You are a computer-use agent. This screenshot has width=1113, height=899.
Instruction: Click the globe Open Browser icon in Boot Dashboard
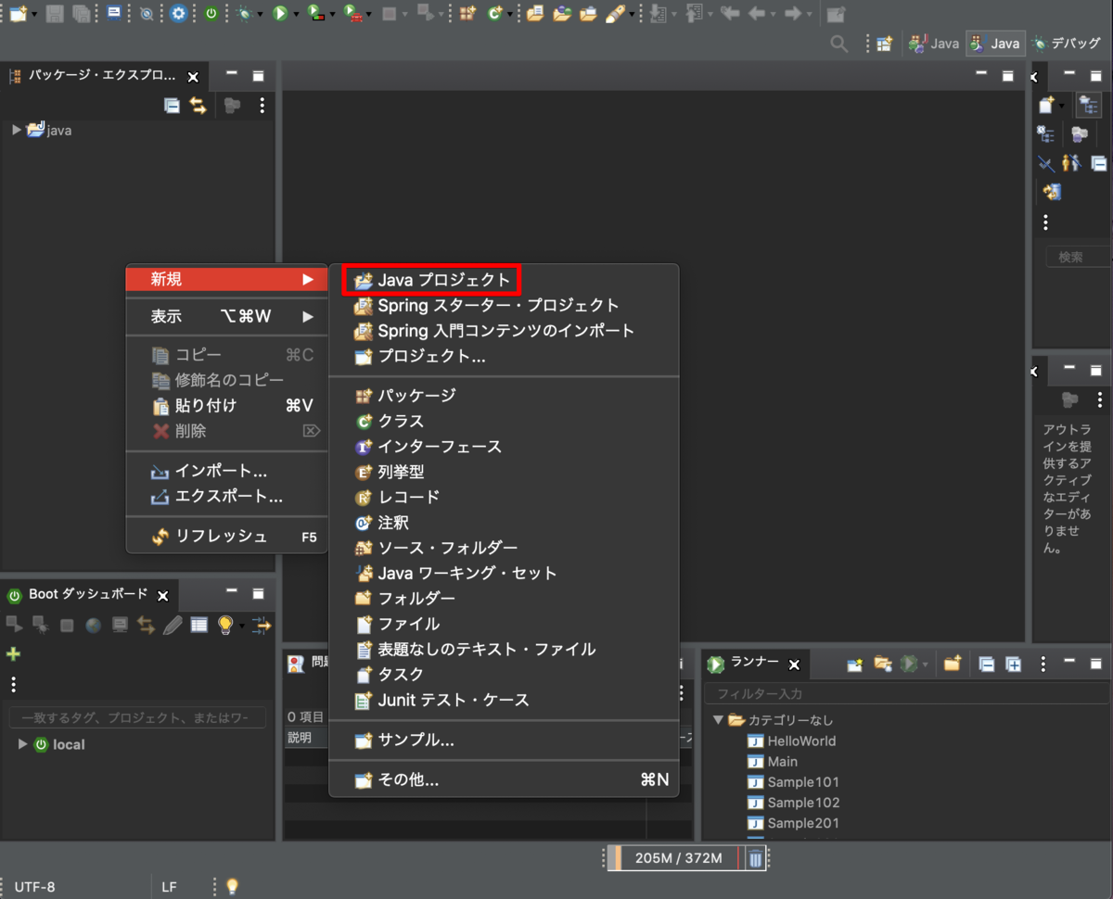point(93,625)
